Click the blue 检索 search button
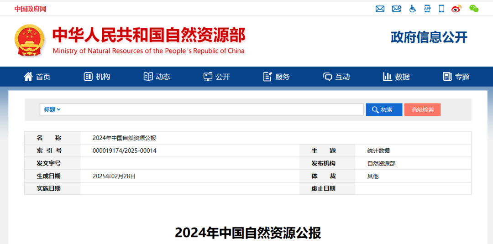This screenshot has height=244, width=493. coord(384,109)
